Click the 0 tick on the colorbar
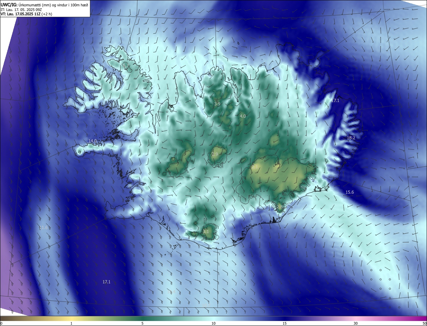This screenshot has width=427, height=326. (1, 323)
